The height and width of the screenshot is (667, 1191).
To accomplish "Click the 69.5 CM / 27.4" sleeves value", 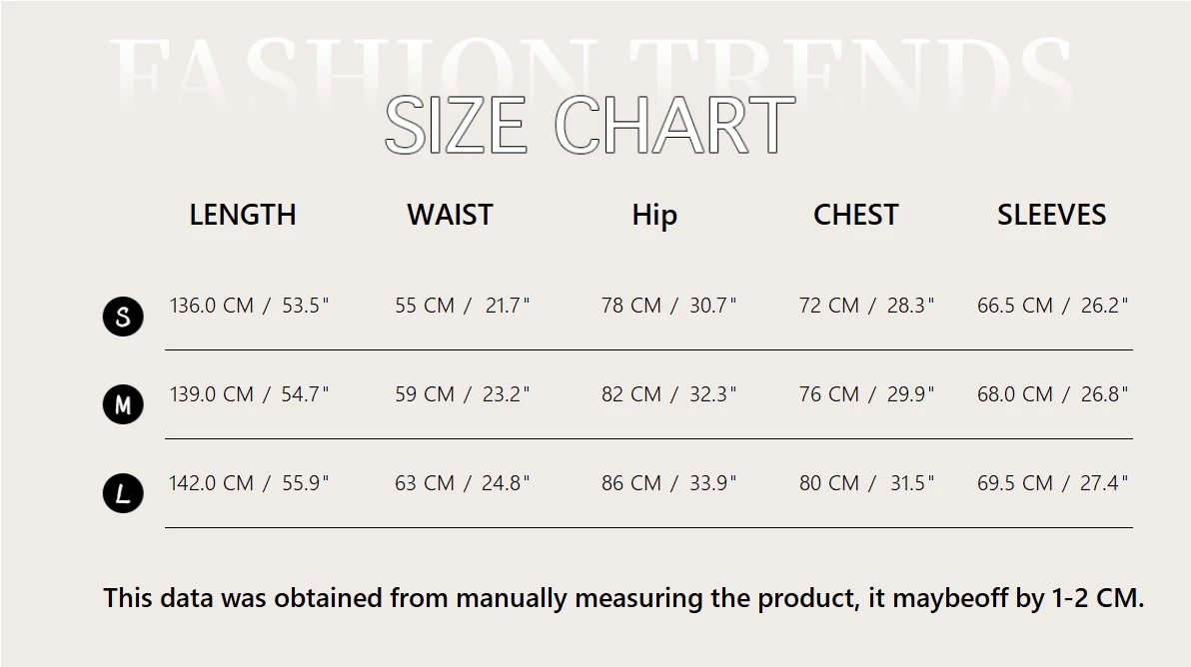I will (1052, 483).
